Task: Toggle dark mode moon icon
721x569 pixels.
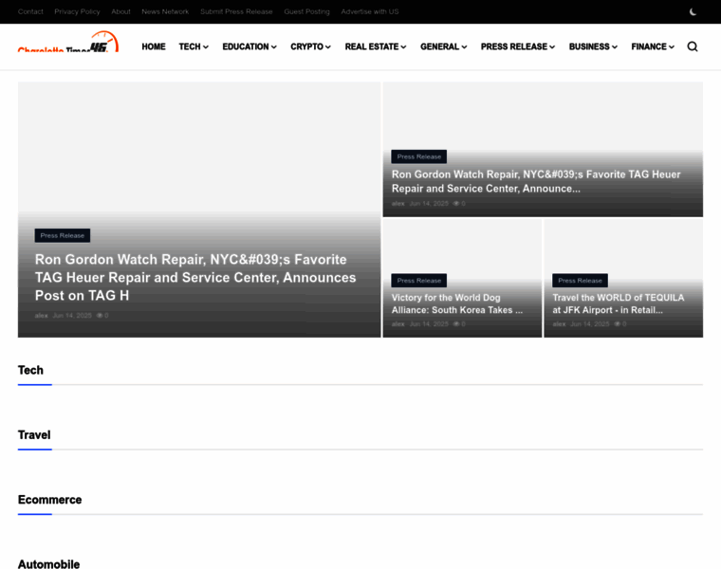Action: point(693,11)
